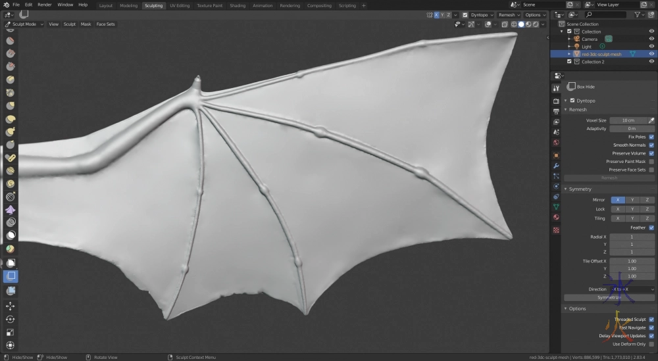Select the Move transform tool

11,306
